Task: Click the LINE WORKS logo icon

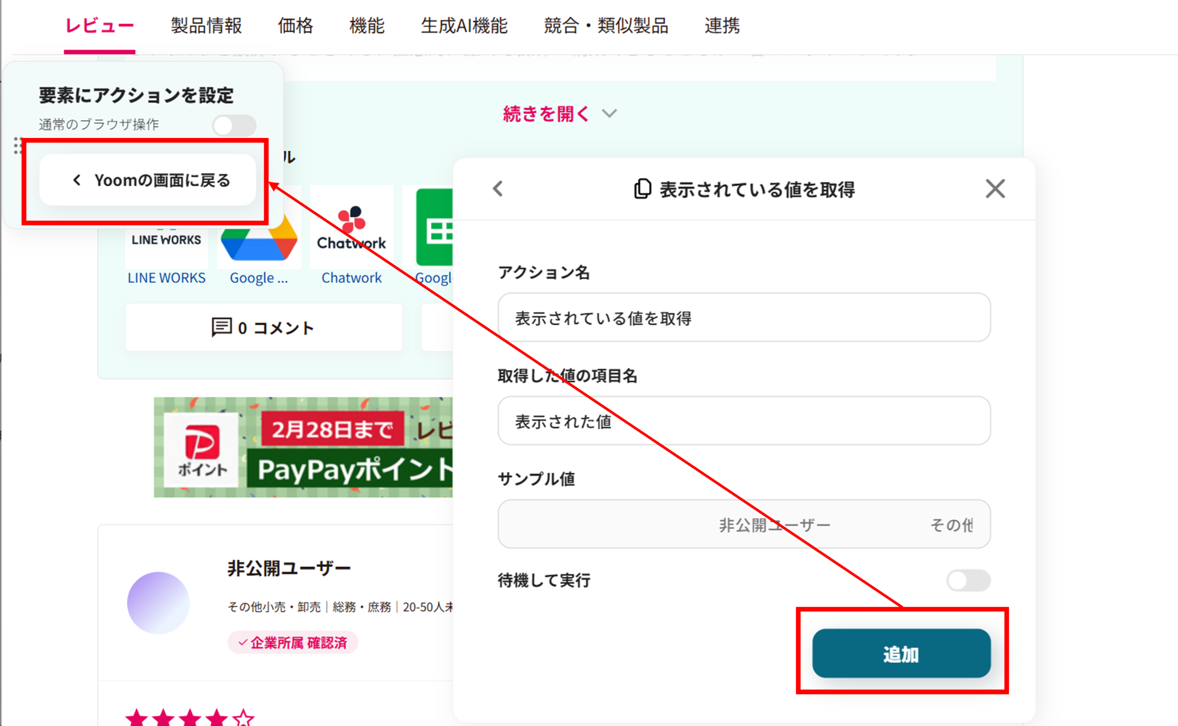Action: [166, 240]
